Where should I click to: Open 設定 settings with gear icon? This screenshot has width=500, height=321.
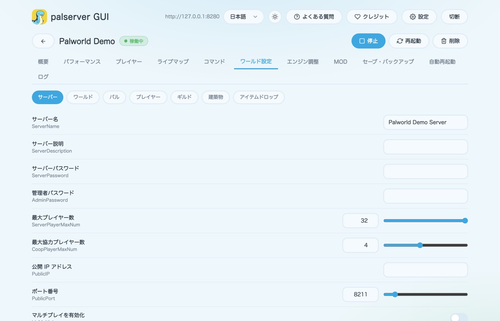click(x=419, y=17)
